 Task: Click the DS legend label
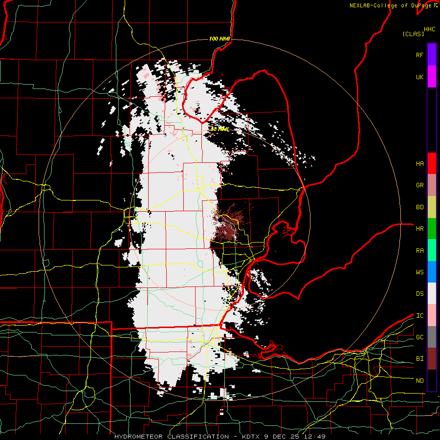click(419, 294)
